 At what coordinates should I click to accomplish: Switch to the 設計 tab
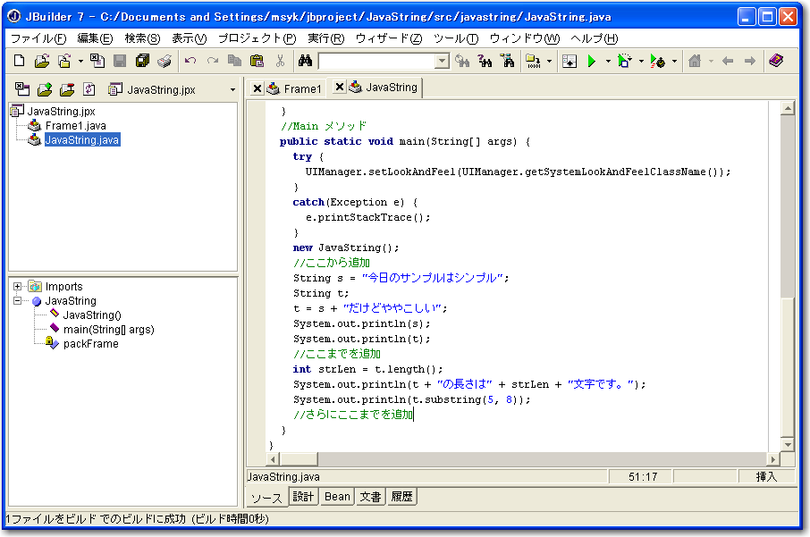[x=303, y=497]
